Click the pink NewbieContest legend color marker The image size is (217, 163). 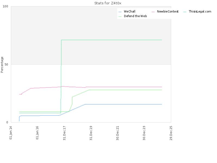[x=153, y=12]
